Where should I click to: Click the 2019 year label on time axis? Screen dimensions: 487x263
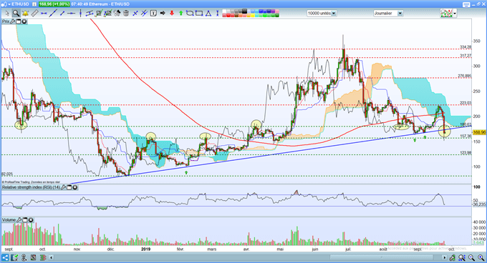(x=145, y=249)
